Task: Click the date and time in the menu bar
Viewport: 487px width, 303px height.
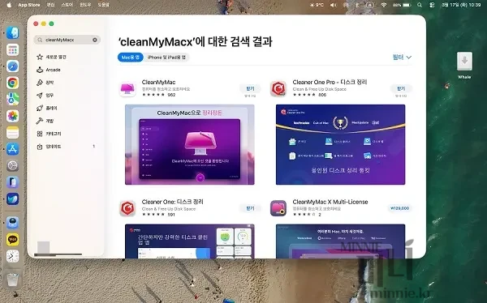Action: tap(461, 5)
